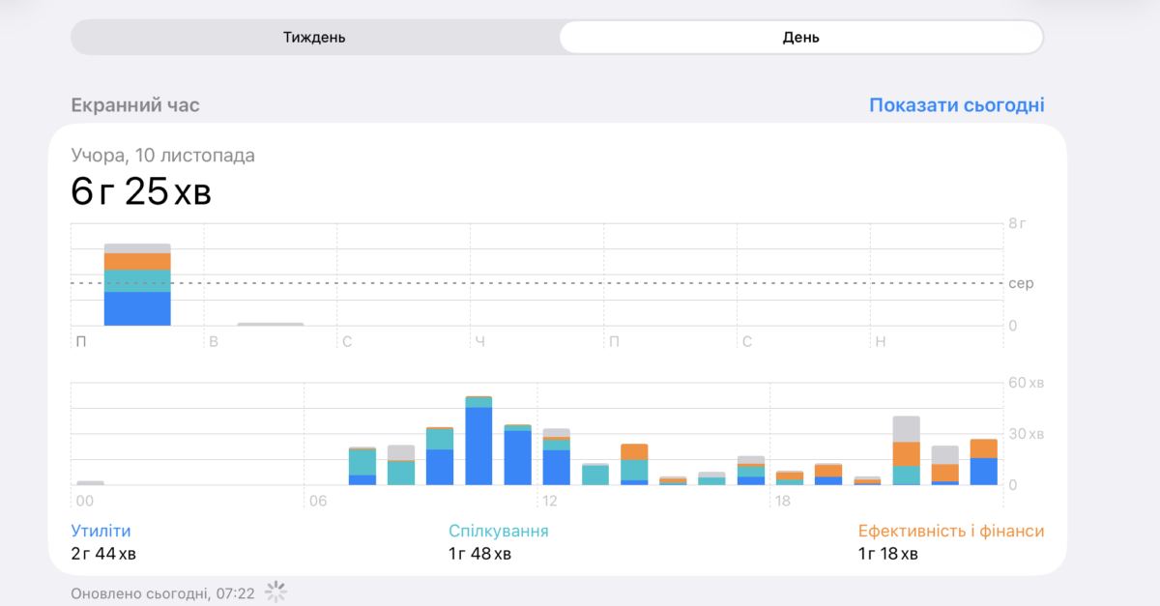The height and width of the screenshot is (606, 1160).
Task: Switch to the Тиждень tab
Action: click(x=315, y=38)
